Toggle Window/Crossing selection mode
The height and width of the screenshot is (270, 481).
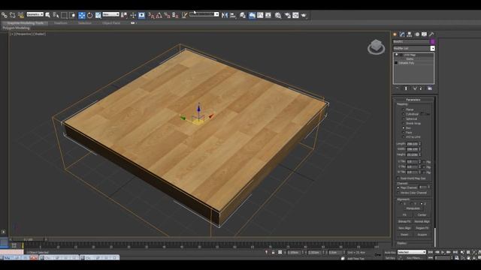pos(72,15)
